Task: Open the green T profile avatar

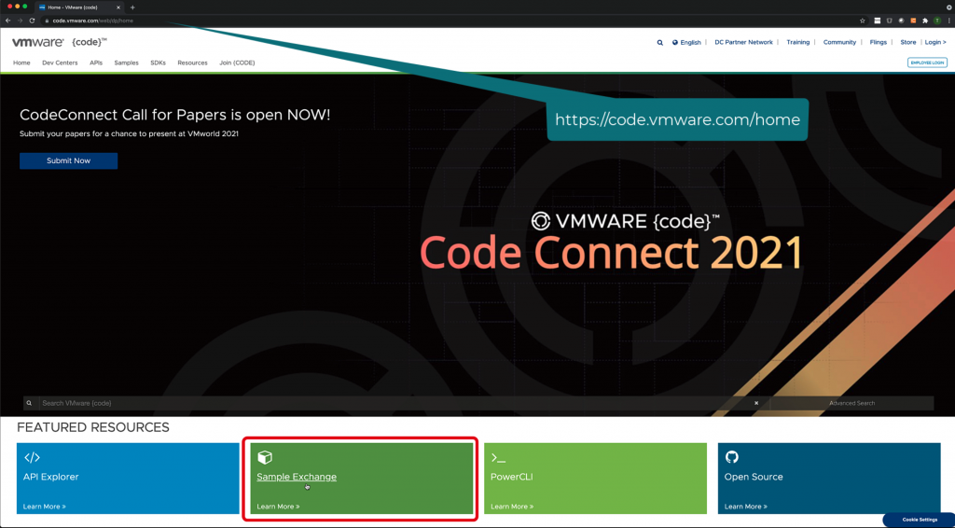Action: tap(937, 21)
